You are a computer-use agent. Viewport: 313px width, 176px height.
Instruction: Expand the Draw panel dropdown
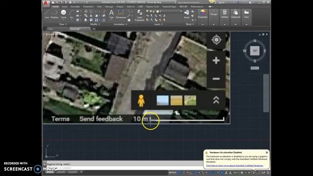point(63,24)
